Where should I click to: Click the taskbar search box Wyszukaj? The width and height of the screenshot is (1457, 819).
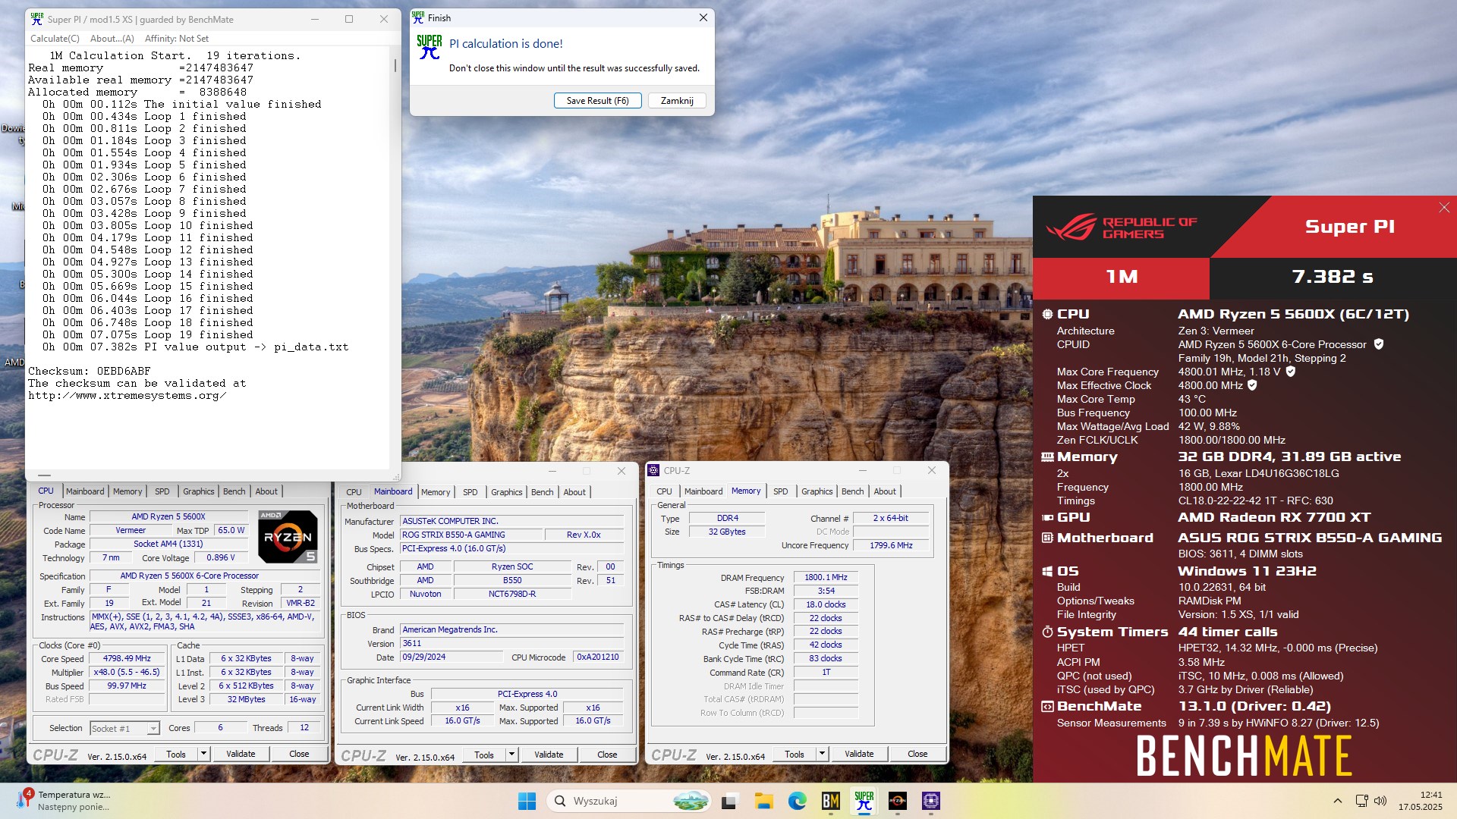click(x=628, y=801)
